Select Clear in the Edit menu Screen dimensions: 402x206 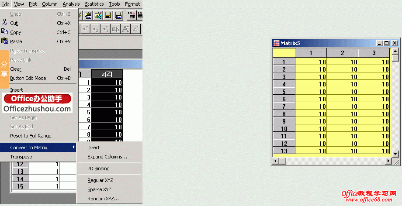click(x=38, y=69)
